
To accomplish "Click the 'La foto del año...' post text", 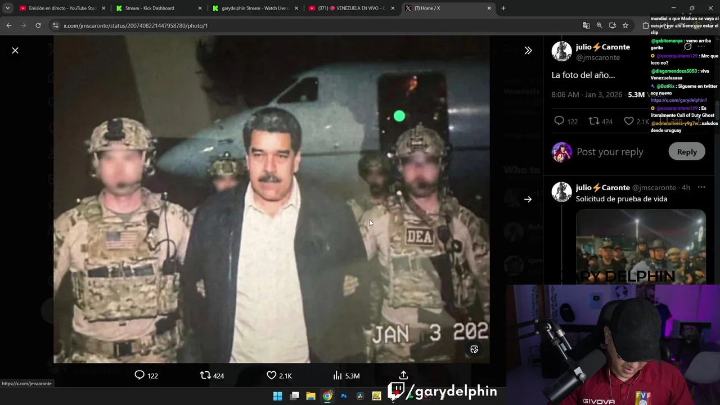I will coord(583,75).
